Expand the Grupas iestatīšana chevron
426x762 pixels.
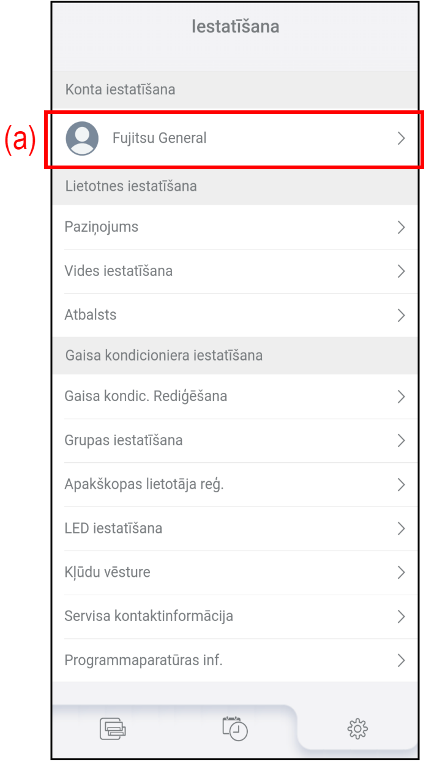[x=402, y=441]
